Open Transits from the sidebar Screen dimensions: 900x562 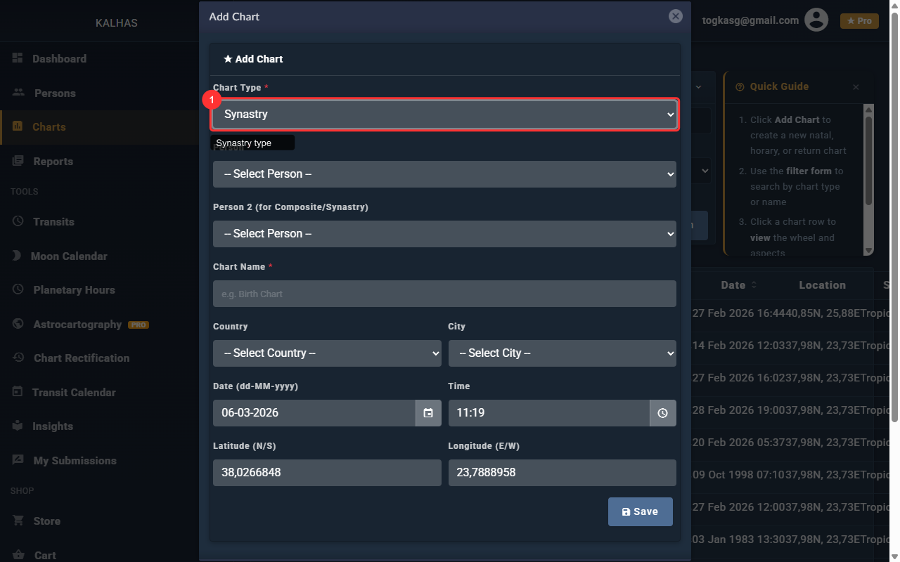pos(53,222)
